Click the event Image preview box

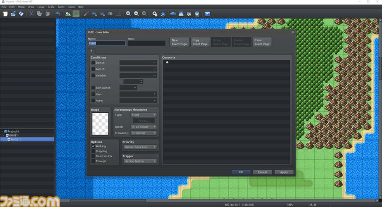tap(100, 124)
